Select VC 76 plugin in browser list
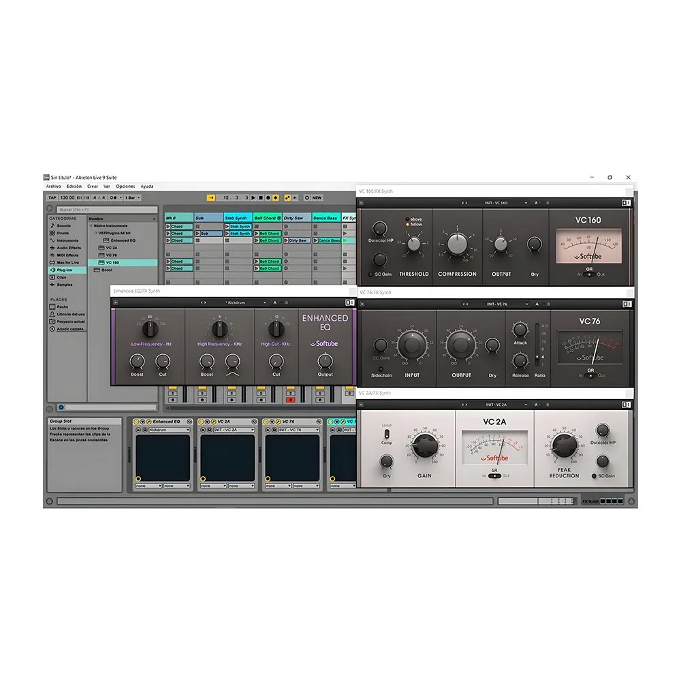This screenshot has height=681, width=681. click(x=112, y=255)
